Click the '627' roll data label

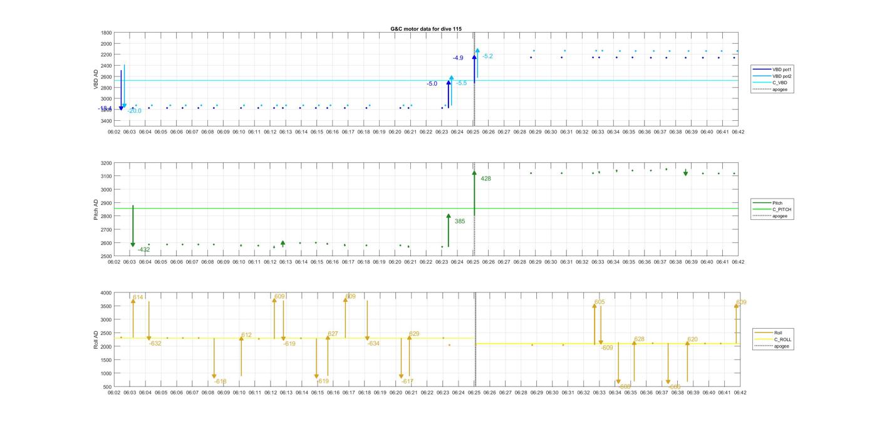[333, 334]
